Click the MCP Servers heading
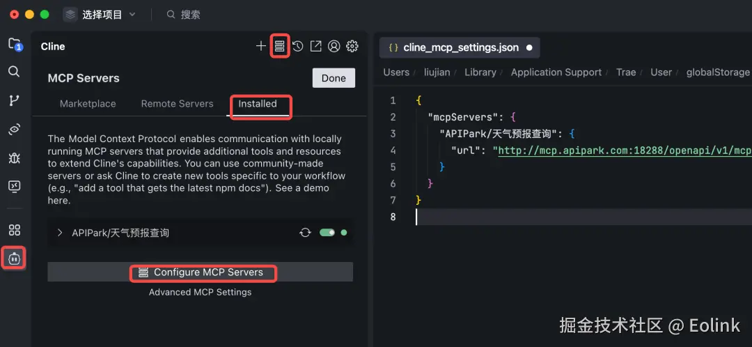Screen dimensions: 752x347 [x=84, y=78]
